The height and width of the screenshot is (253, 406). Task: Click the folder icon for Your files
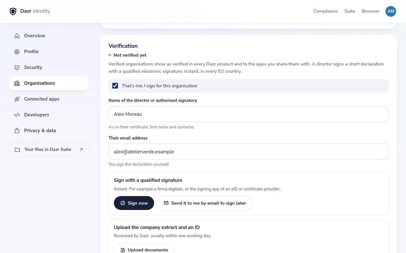pos(17,150)
